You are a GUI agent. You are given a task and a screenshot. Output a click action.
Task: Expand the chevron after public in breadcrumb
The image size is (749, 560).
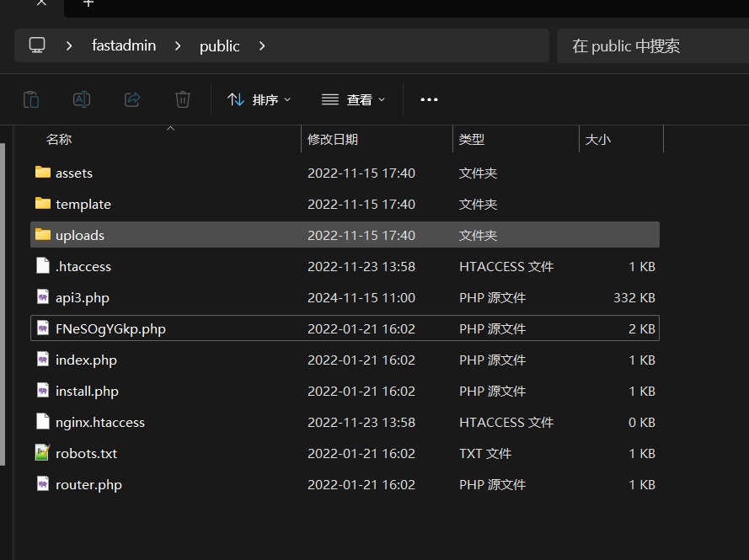click(262, 46)
